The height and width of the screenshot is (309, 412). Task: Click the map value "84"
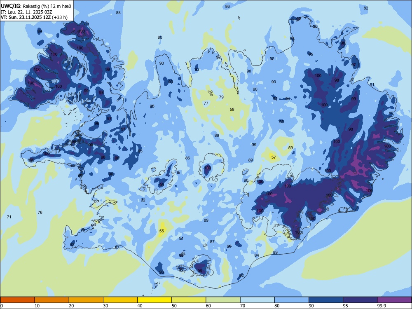(257, 255)
